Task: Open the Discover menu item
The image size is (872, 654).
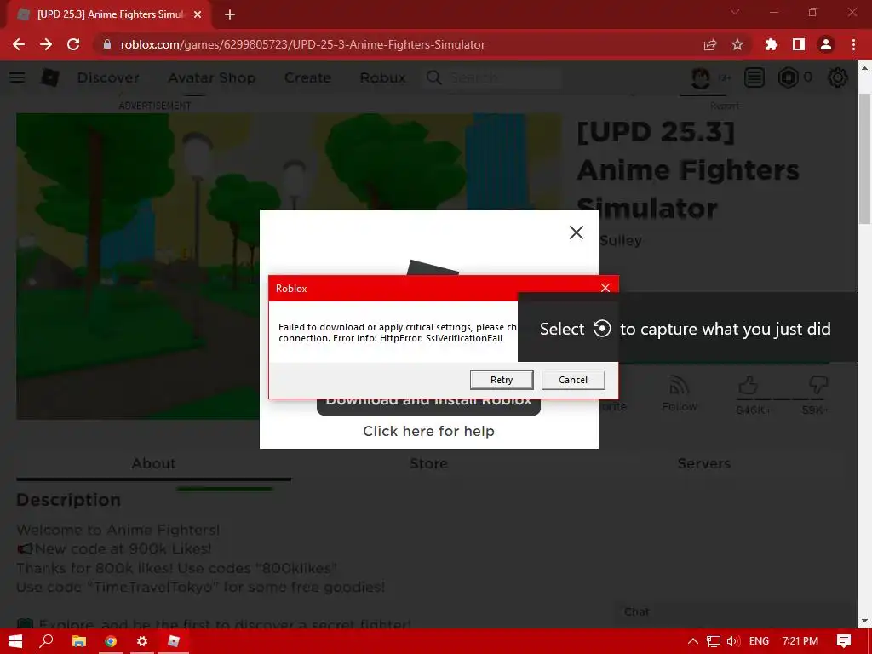Action: (108, 77)
